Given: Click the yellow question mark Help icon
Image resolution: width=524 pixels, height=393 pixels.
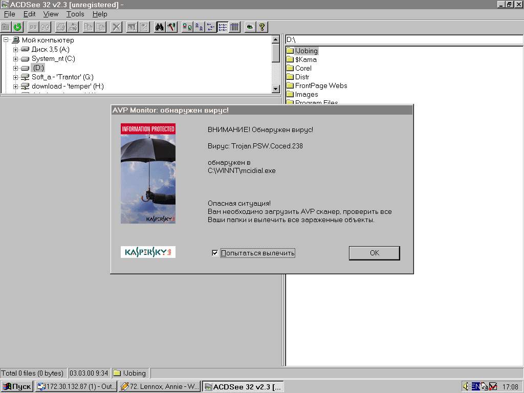Looking at the screenshot, I should click(x=262, y=27).
